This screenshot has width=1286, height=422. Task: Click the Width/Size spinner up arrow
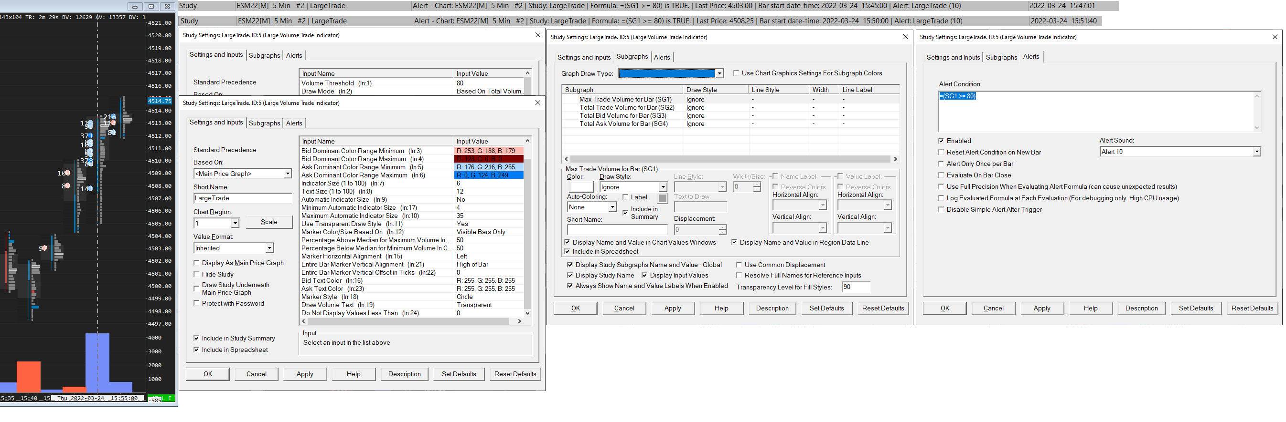pos(757,185)
